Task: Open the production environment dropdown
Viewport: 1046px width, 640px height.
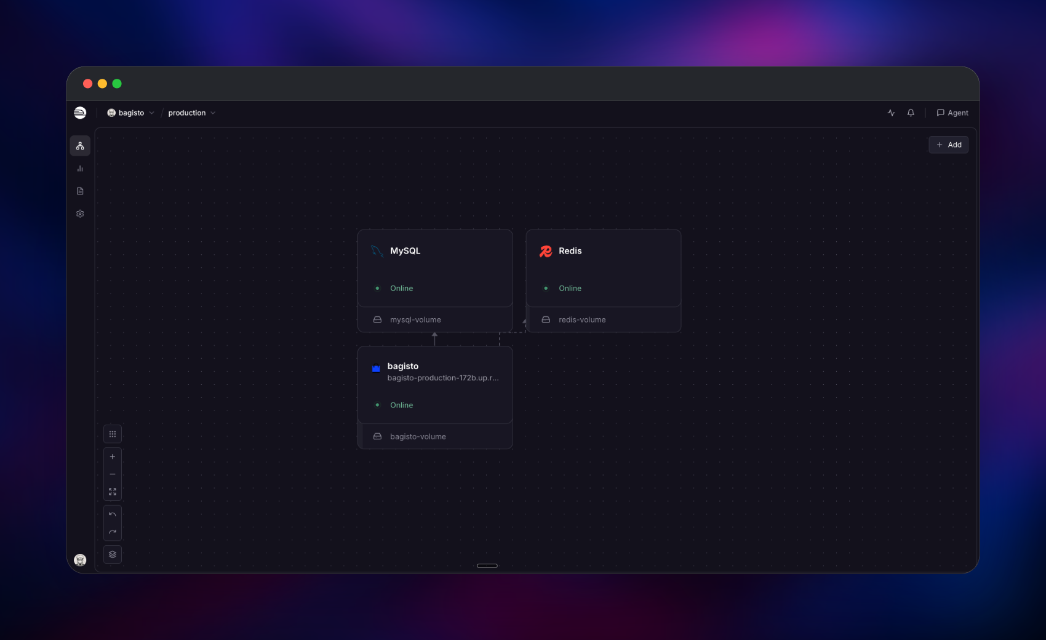Action: (x=191, y=113)
